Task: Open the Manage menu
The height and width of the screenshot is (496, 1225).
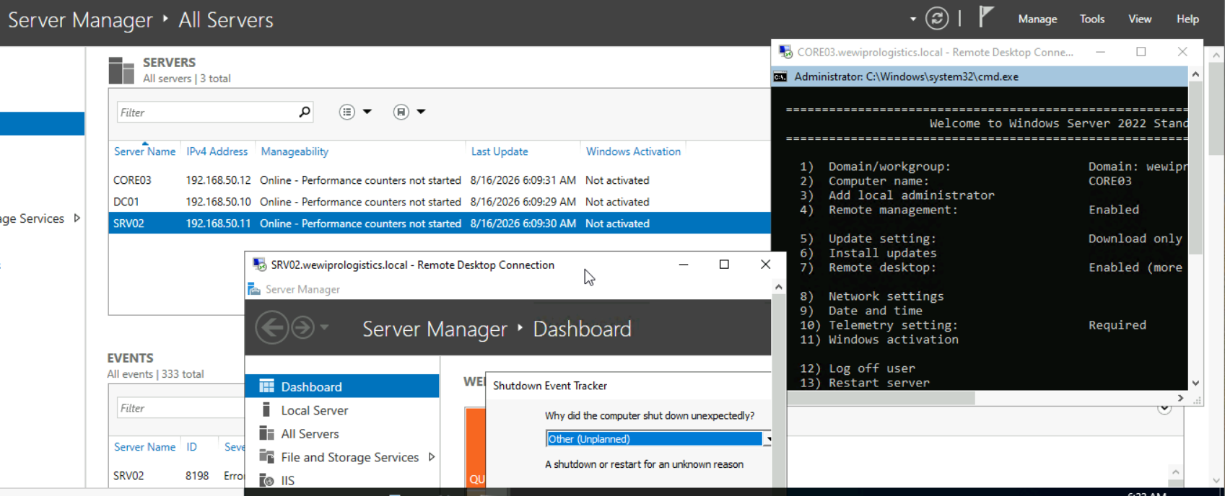Action: (x=1037, y=19)
